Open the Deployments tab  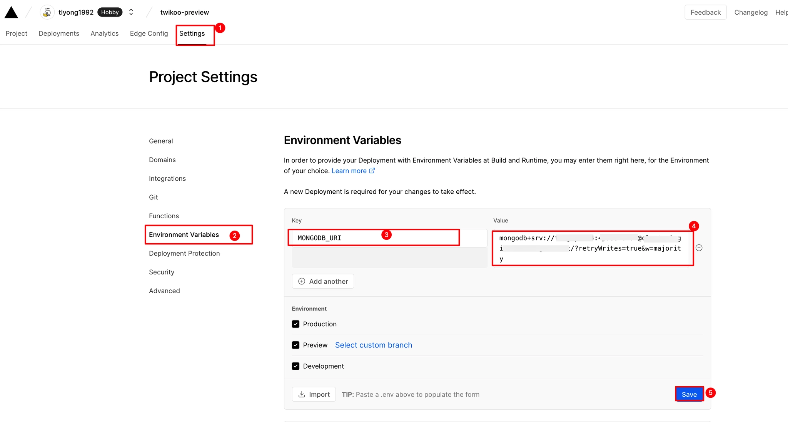59,33
